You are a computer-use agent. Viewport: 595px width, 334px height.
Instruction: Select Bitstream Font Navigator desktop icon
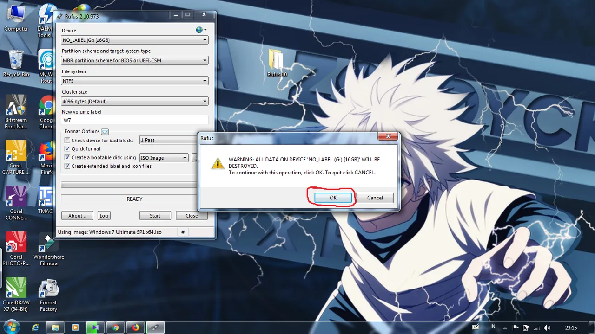click(16, 112)
